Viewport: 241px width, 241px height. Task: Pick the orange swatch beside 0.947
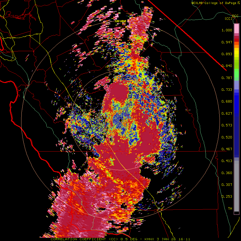236,43
